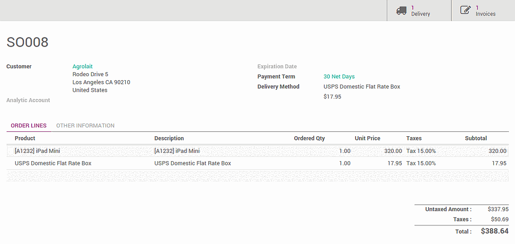Sort by Ordered Qty column header
515x244 pixels.
click(x=309, y=138)
